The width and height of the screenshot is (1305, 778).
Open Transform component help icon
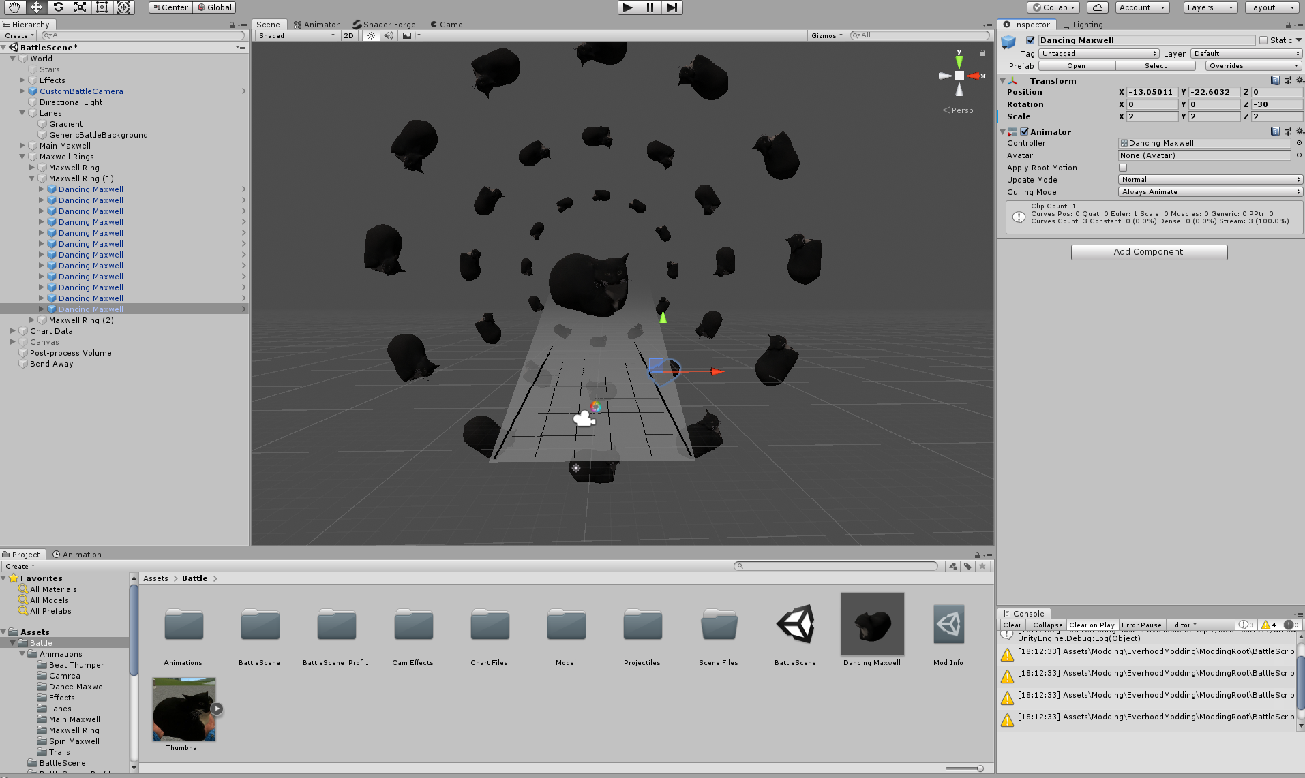click(1275, 80)
